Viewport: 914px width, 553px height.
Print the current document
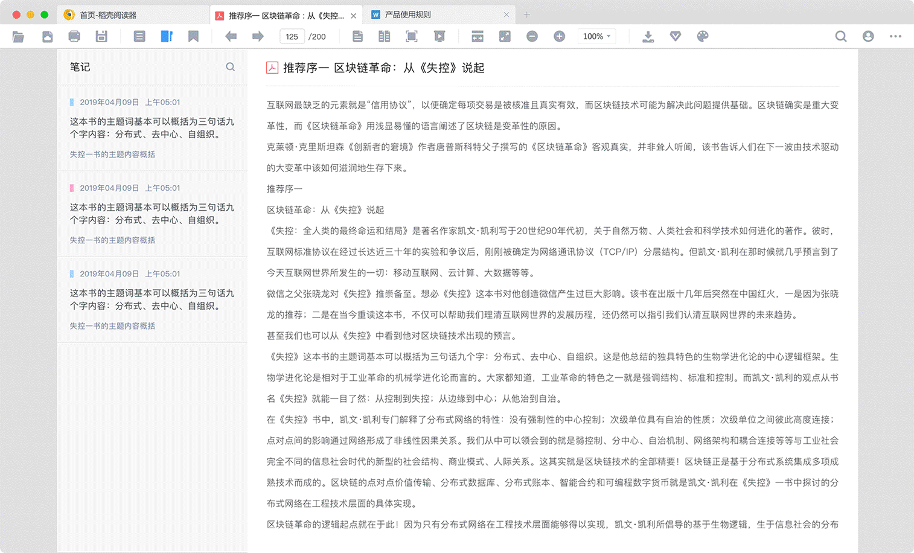tap(73, 36)
